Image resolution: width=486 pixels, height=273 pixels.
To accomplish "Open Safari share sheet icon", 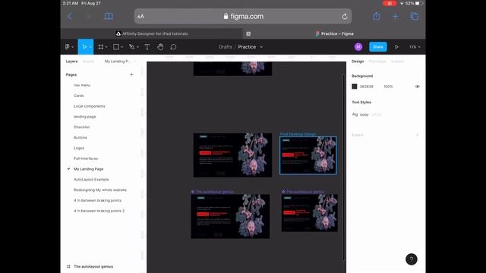I will (x=377, y=16).
